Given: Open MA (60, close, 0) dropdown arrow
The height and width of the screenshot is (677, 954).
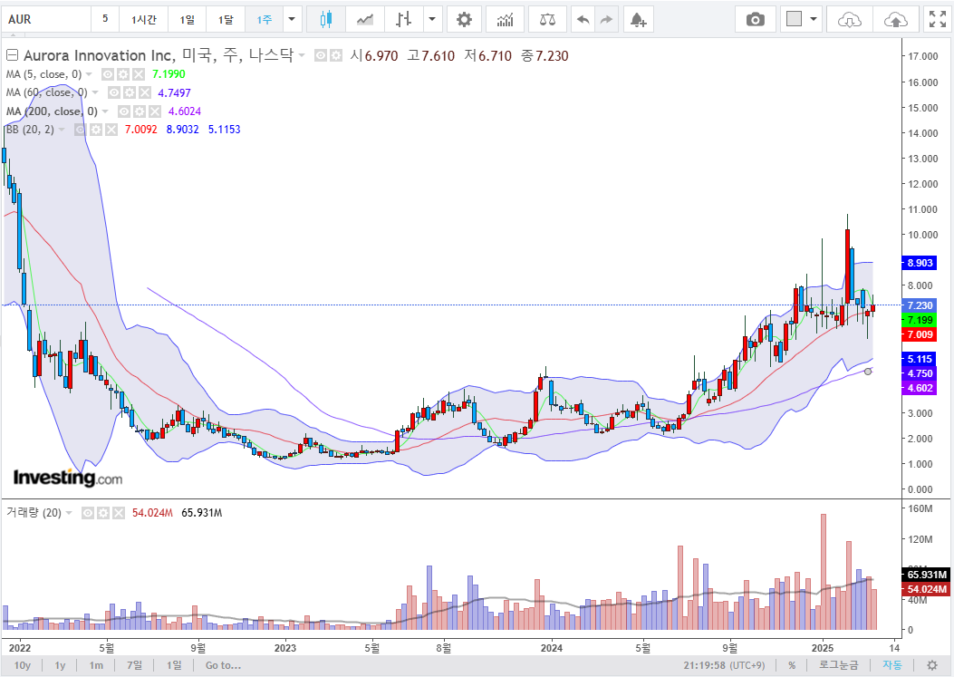Looking at the screenshot, I should pos(95,92).
